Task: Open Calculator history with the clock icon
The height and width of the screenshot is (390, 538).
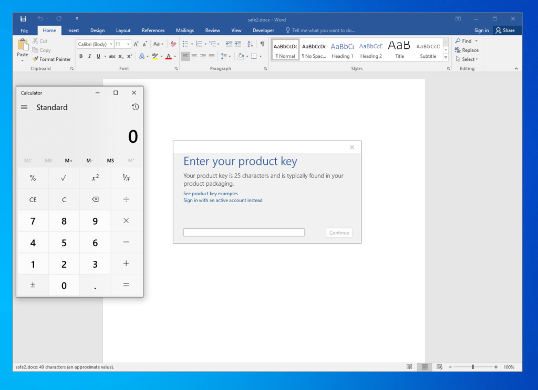Action: [136, 107]
